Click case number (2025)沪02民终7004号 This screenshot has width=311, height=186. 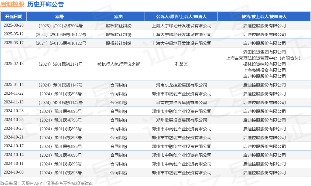(60, 26)
